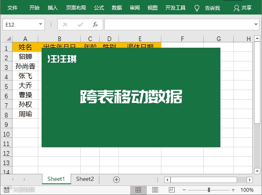Select column C header
This screenshot has width=262, height=195.
click(x=90, y=39)
